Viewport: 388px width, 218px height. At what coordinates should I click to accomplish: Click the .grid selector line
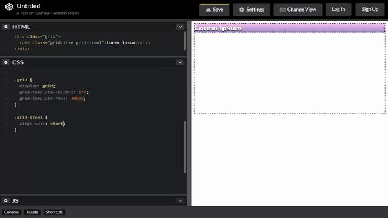(23, 79)
